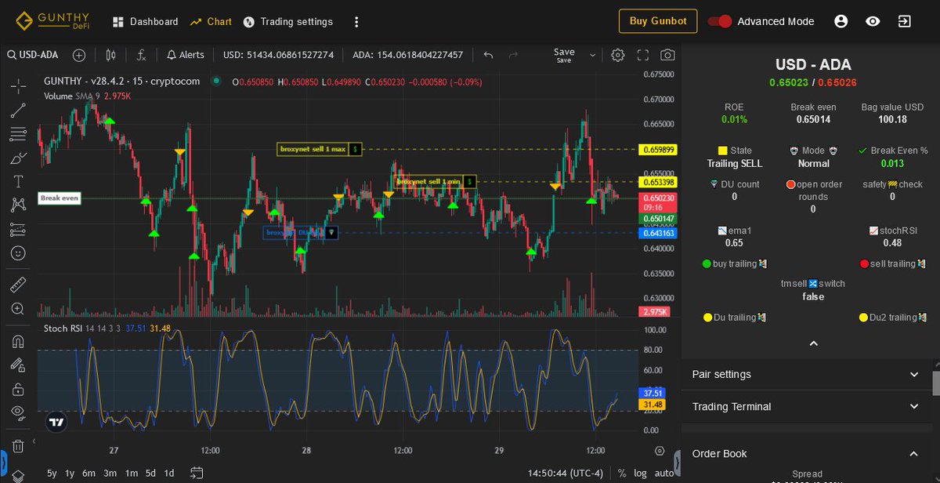The width and height of the screenshot is (940, 483).
Task: Toggle stay in drawing mode
Action: 18,365
